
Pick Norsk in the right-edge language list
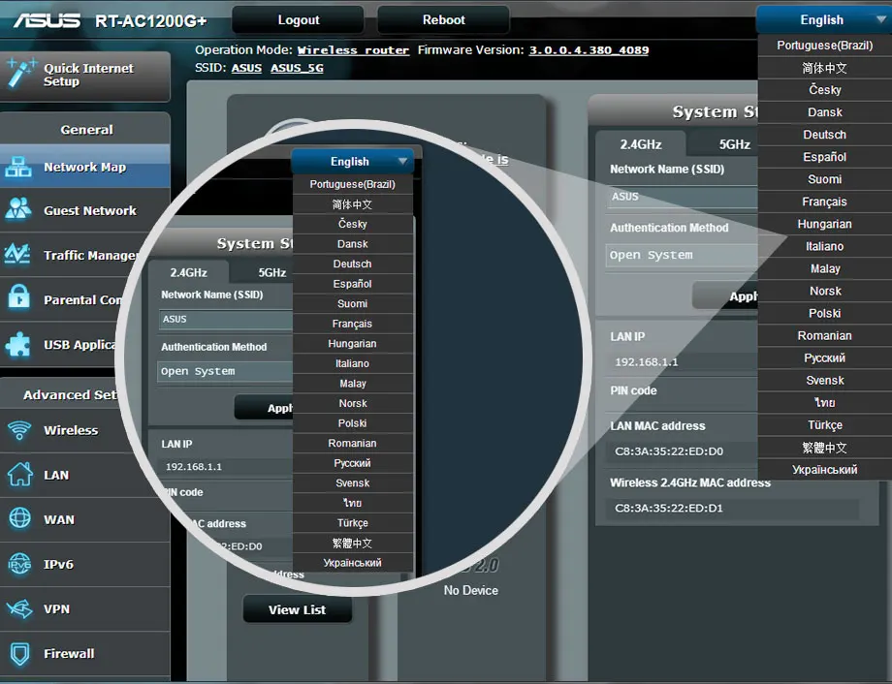(x=825, y=291)
